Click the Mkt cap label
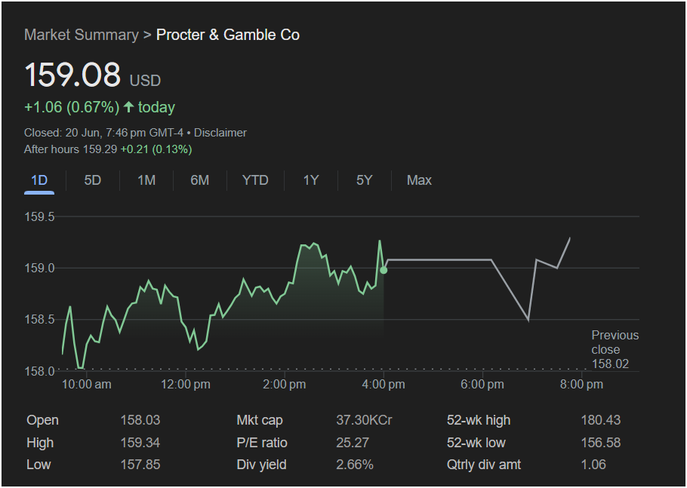The image size is (687, 488). [x=260, y=420]
